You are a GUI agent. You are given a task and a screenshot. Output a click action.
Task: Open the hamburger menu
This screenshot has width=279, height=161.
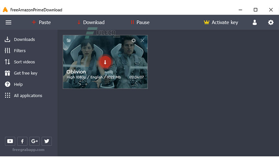coord(8,23)
